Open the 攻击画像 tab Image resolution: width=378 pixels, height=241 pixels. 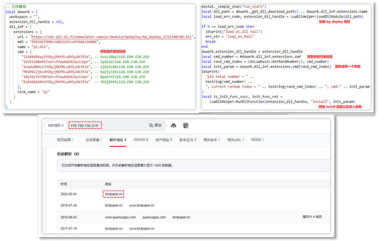tap(92, 140)
